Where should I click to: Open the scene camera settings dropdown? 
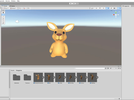115,8
